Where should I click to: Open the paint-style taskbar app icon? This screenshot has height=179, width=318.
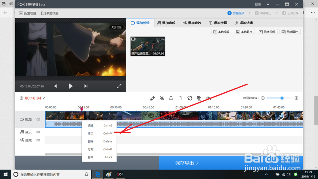109,174
